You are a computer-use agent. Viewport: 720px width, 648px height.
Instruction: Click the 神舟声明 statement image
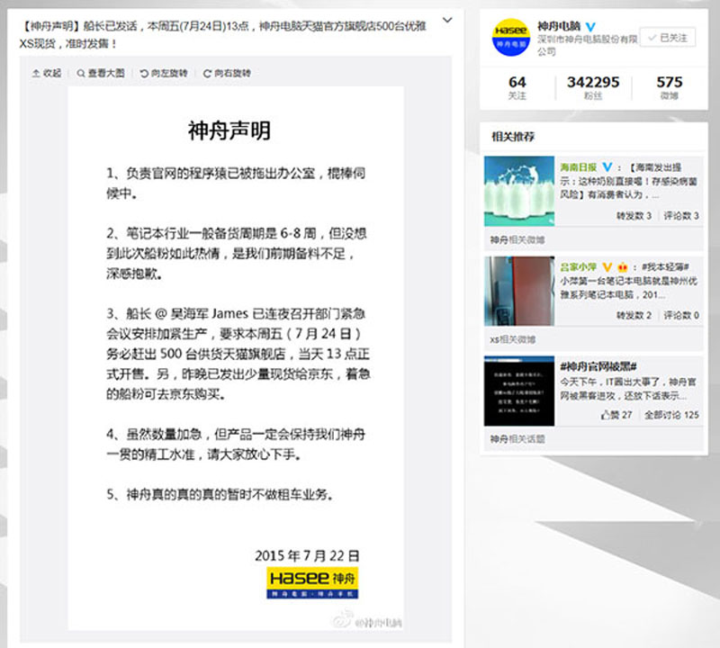(x=236, y=358)
